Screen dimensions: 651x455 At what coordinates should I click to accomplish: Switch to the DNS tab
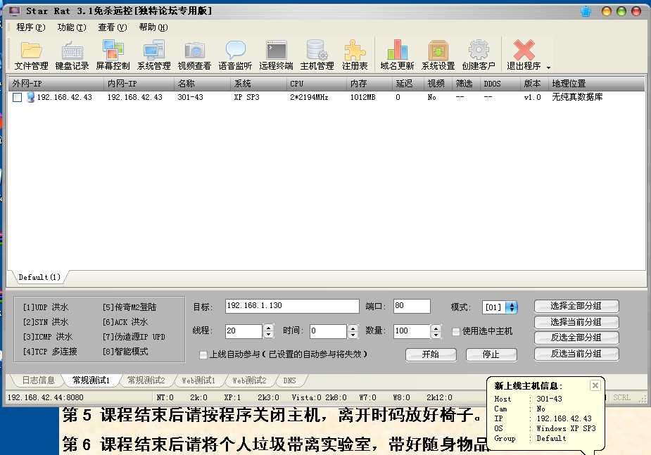coord(289,380)
